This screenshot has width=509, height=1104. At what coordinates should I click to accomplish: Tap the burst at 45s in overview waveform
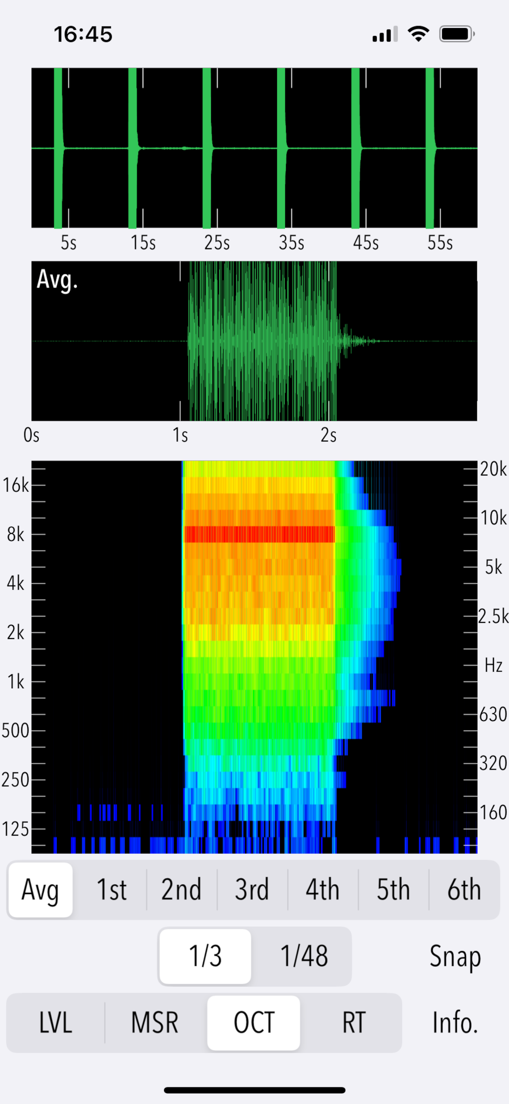point(356,148)
